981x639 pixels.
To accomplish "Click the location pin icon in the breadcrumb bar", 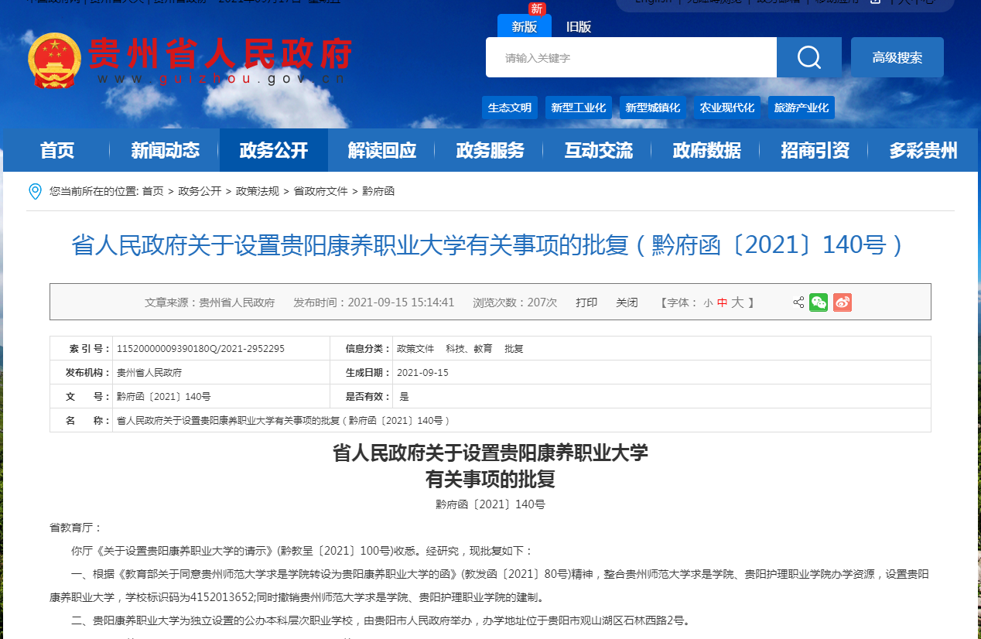I will [34, 190].
